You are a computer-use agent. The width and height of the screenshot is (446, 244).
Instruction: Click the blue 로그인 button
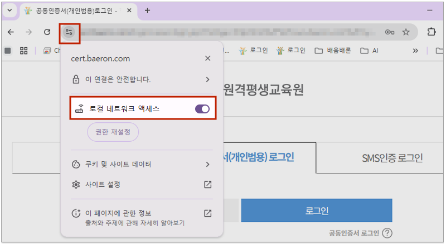click(x=317, y=211)
